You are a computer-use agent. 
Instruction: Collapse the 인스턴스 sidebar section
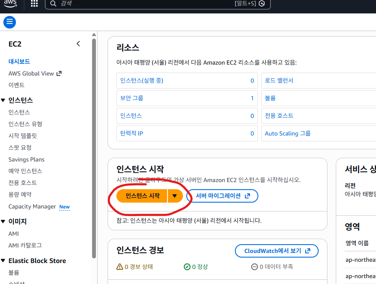click(x=3, y=100)
